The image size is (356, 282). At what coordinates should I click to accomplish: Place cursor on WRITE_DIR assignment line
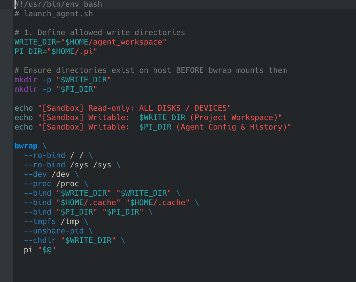(91, 42)
